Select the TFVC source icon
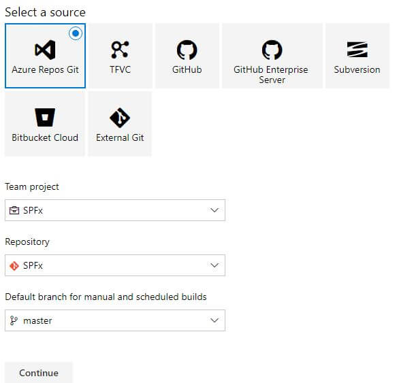This screenshot has height=383, width=397. click(x=120, y=50)
